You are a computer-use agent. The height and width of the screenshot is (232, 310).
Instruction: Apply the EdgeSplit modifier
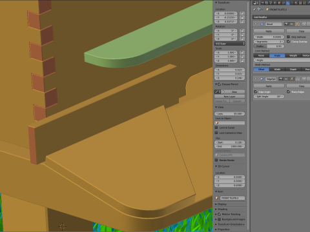tap(269, 86)
